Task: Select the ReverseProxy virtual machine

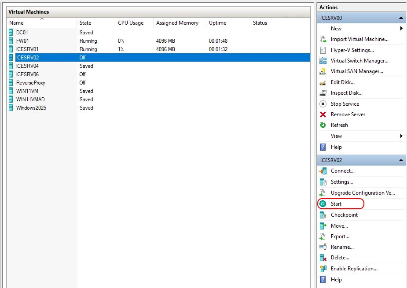Action: point(31,83)
